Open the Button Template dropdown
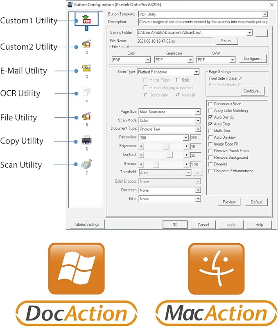This screenshot has height=327, width=278. click(x=265, y=14)
